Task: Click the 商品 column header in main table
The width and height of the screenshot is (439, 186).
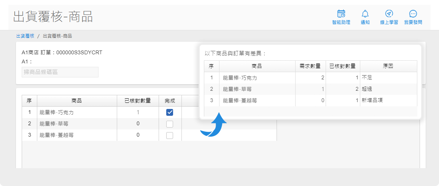Action: coord(77,101)
